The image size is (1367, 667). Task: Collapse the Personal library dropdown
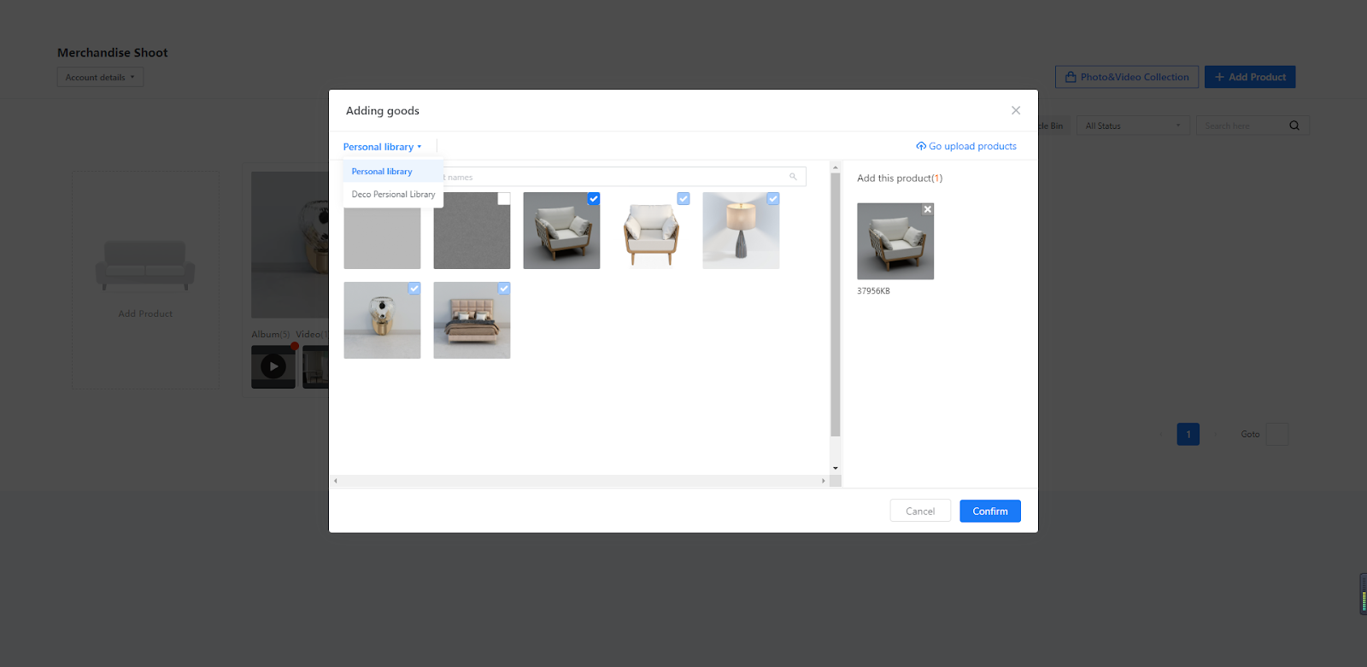(382, 147)
